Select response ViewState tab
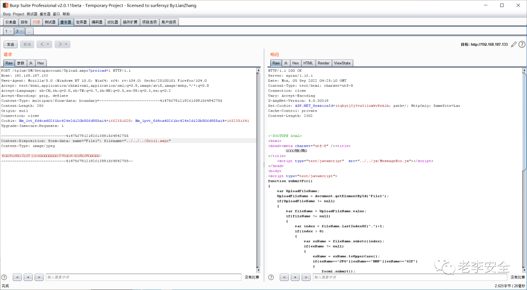 point(342,63)
